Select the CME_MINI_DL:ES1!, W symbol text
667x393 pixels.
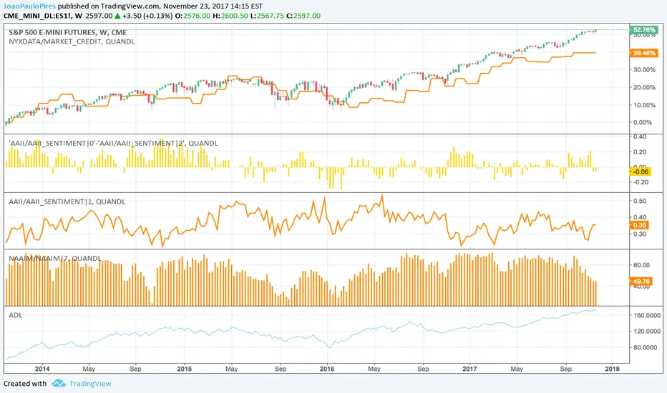43,16
